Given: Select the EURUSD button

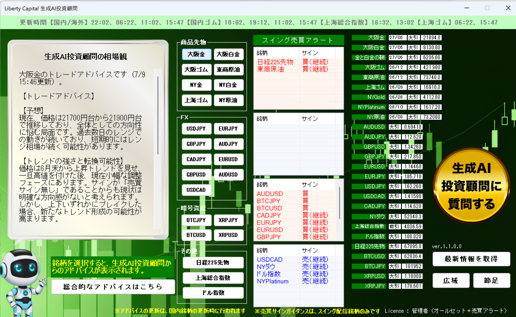Looking at the screenshot, I should pos(228,159).
